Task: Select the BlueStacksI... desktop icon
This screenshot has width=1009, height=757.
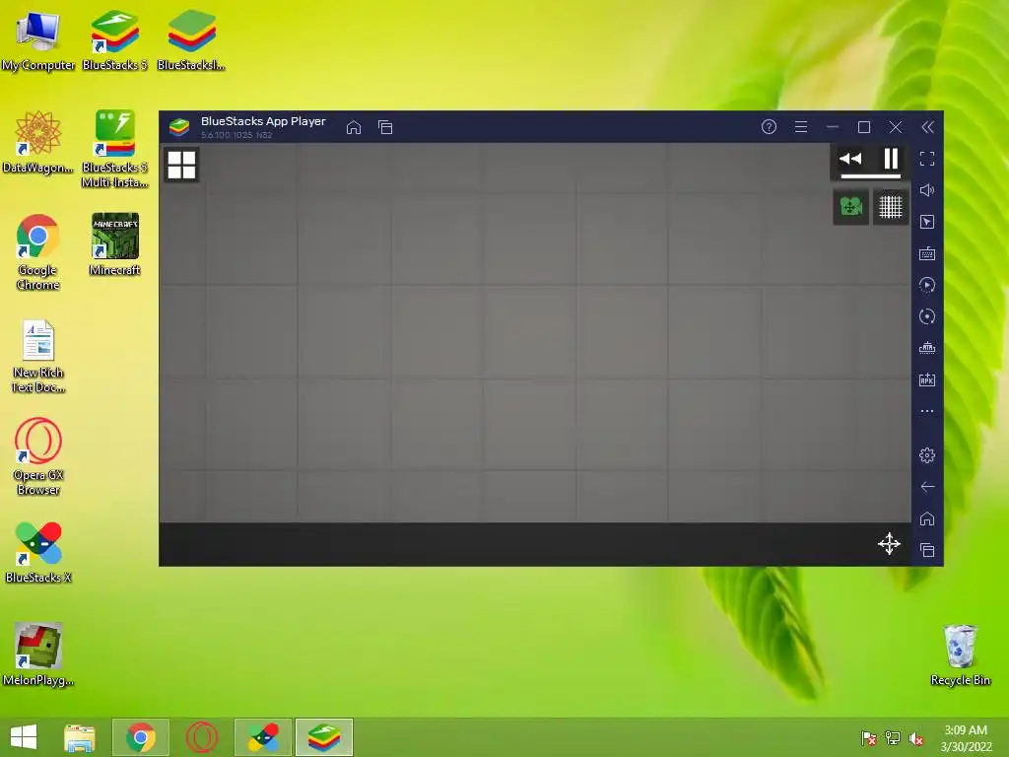Action: tap(191, 41)
